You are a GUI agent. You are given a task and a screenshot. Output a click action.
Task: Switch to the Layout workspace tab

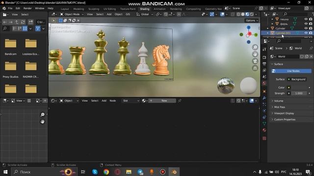[65, 9]
